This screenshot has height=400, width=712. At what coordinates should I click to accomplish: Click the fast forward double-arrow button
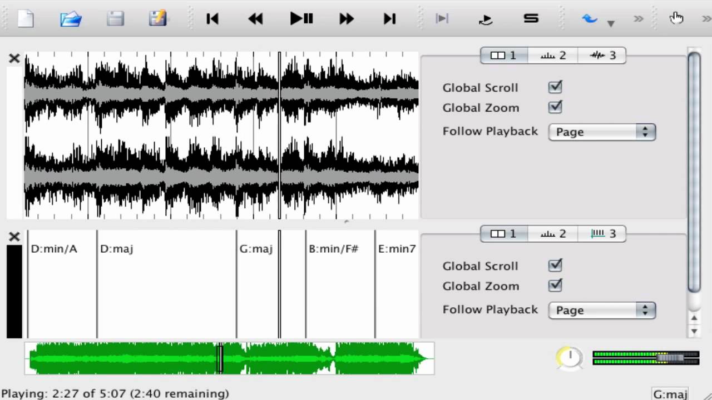[347, 19]
